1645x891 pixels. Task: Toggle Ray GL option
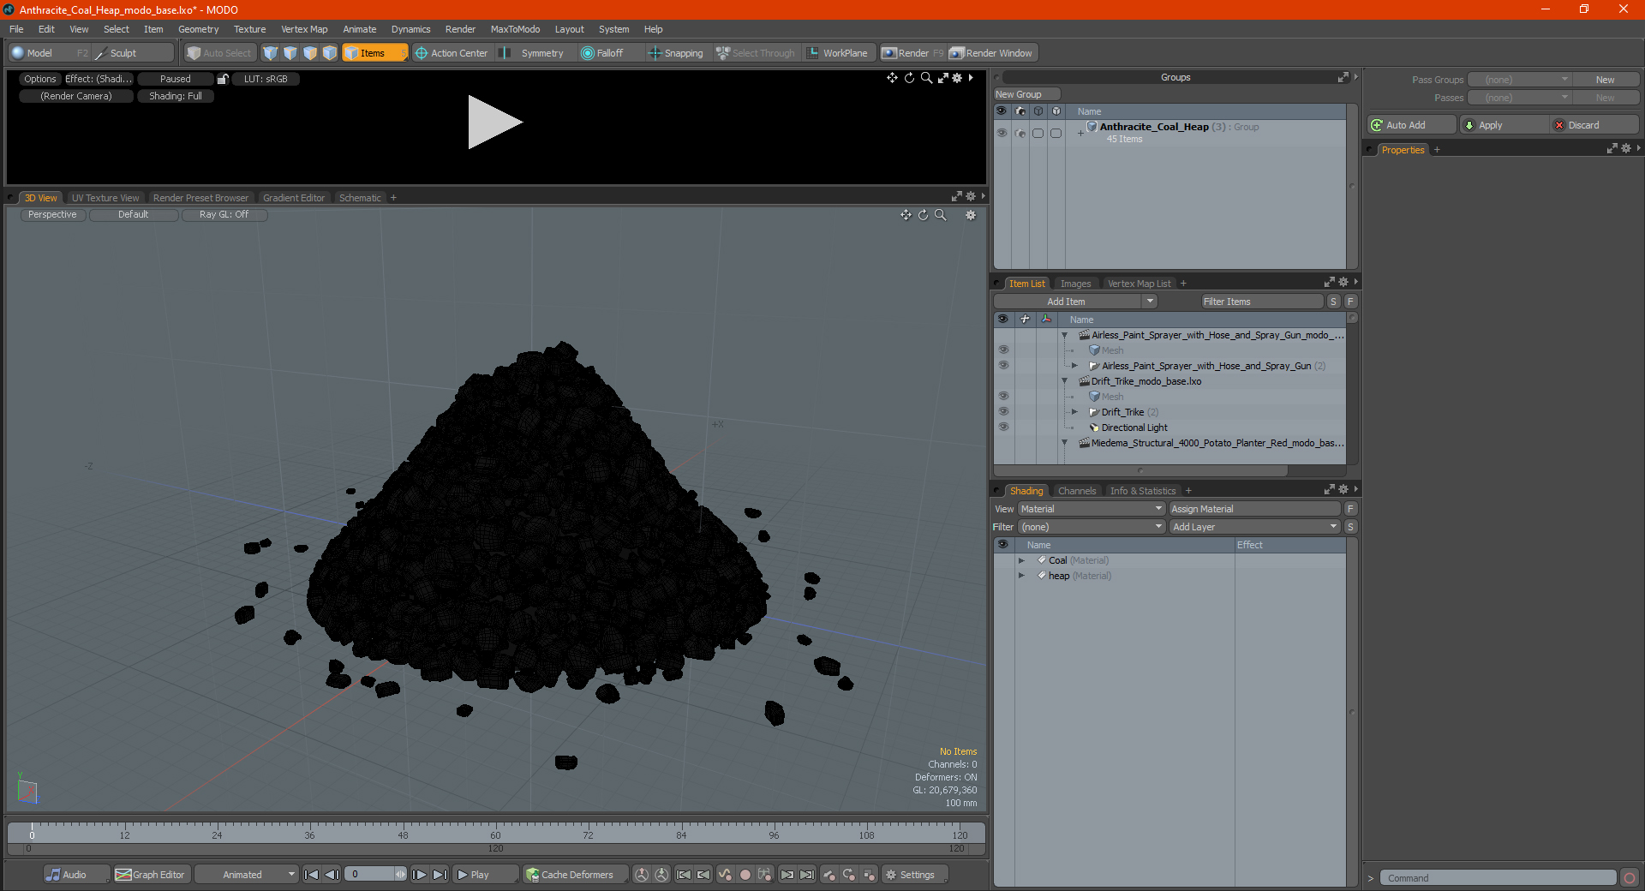[224, 215]
